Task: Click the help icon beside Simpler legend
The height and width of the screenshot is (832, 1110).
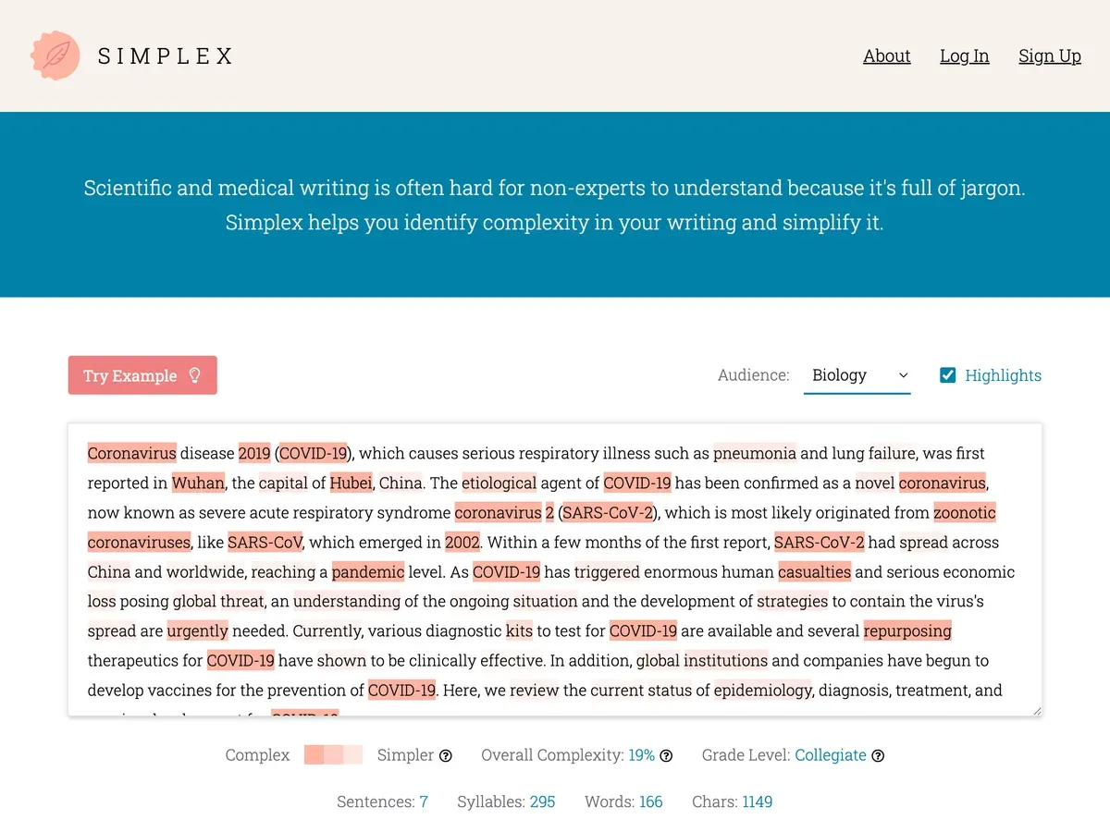Action: 446,755
